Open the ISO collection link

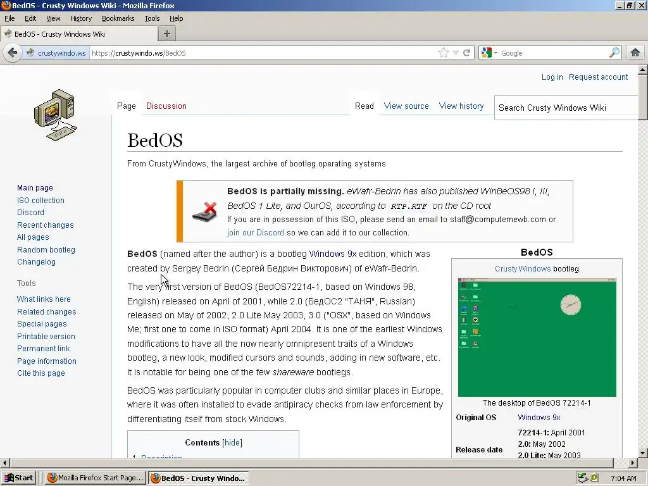(x=40, y=201)
